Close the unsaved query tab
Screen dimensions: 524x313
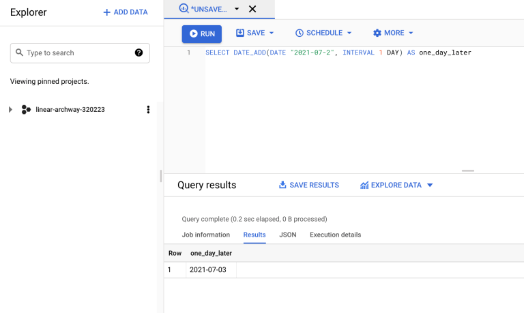252,9
